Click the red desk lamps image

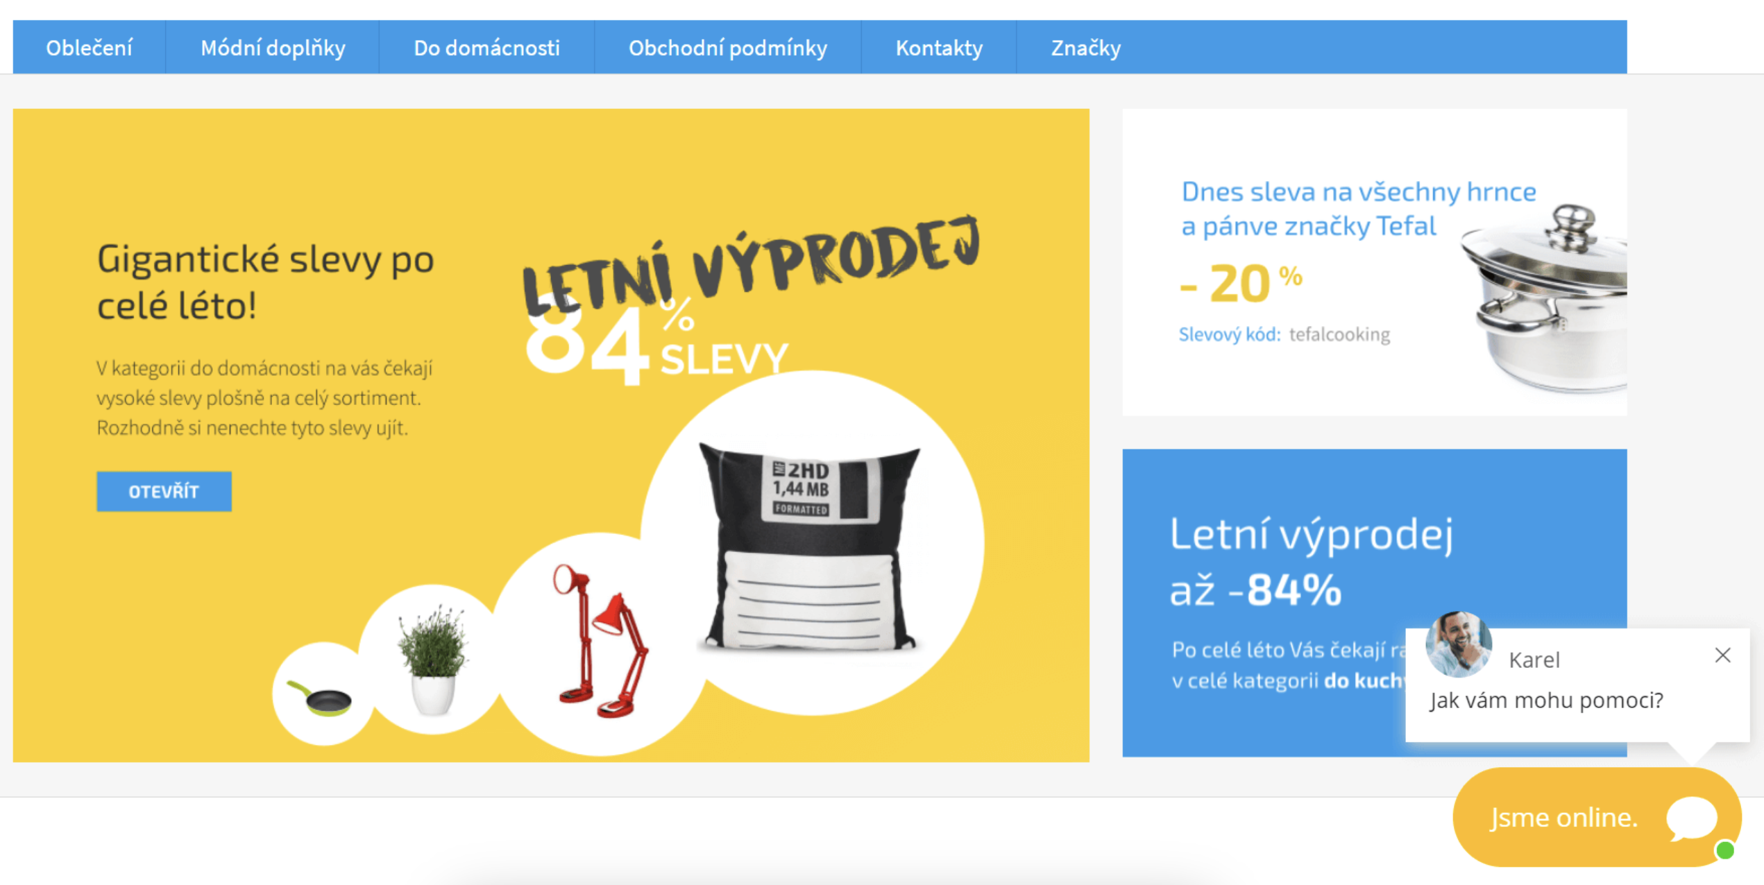click(600, 642)
